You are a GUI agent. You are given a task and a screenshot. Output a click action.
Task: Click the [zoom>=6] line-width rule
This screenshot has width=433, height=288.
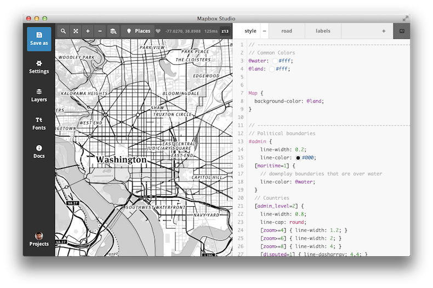[x=301, y=238]
